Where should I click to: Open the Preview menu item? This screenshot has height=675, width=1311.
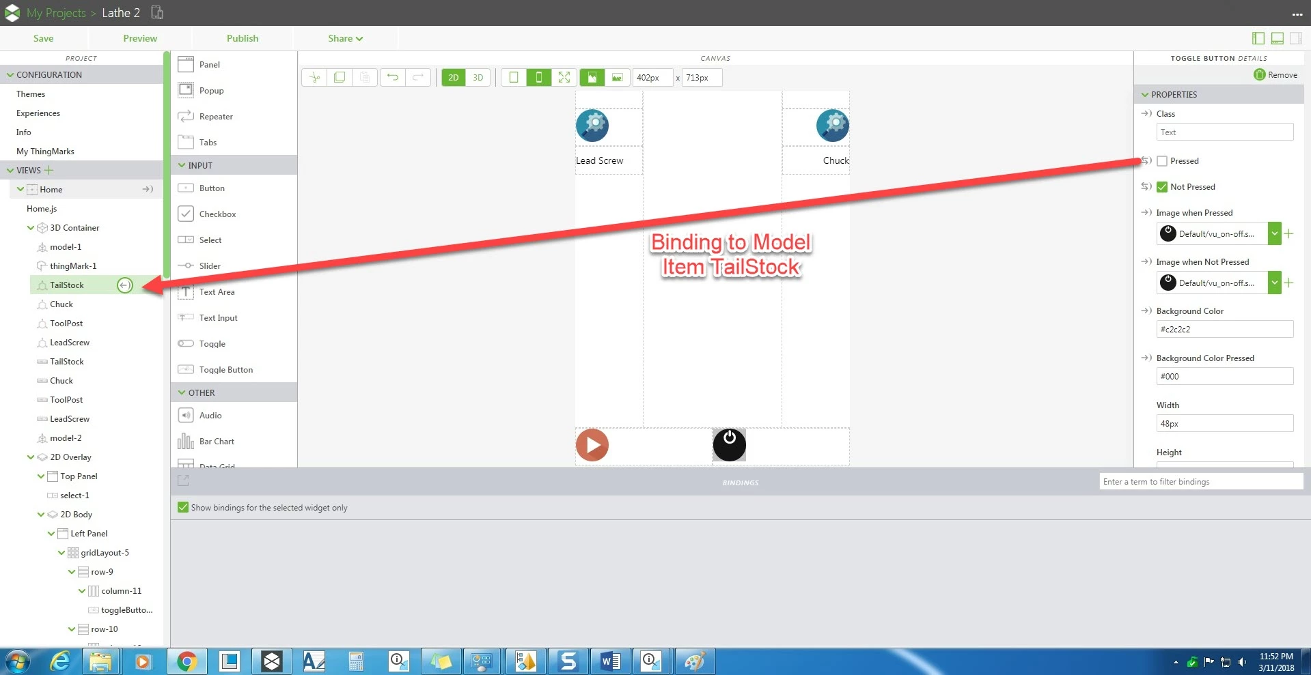[x=140, y=38]
